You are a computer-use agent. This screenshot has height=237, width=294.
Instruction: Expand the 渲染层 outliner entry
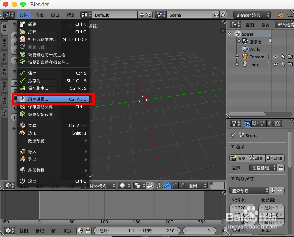click(x=239, y=41)
